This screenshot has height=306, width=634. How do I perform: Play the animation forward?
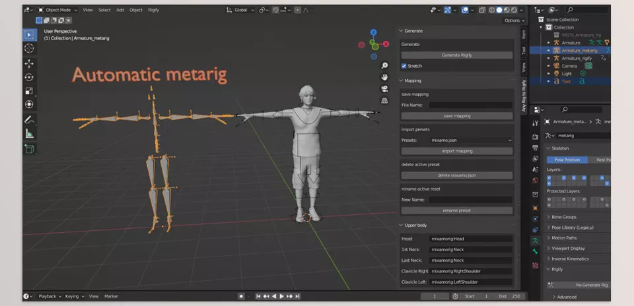coord(282,296)
